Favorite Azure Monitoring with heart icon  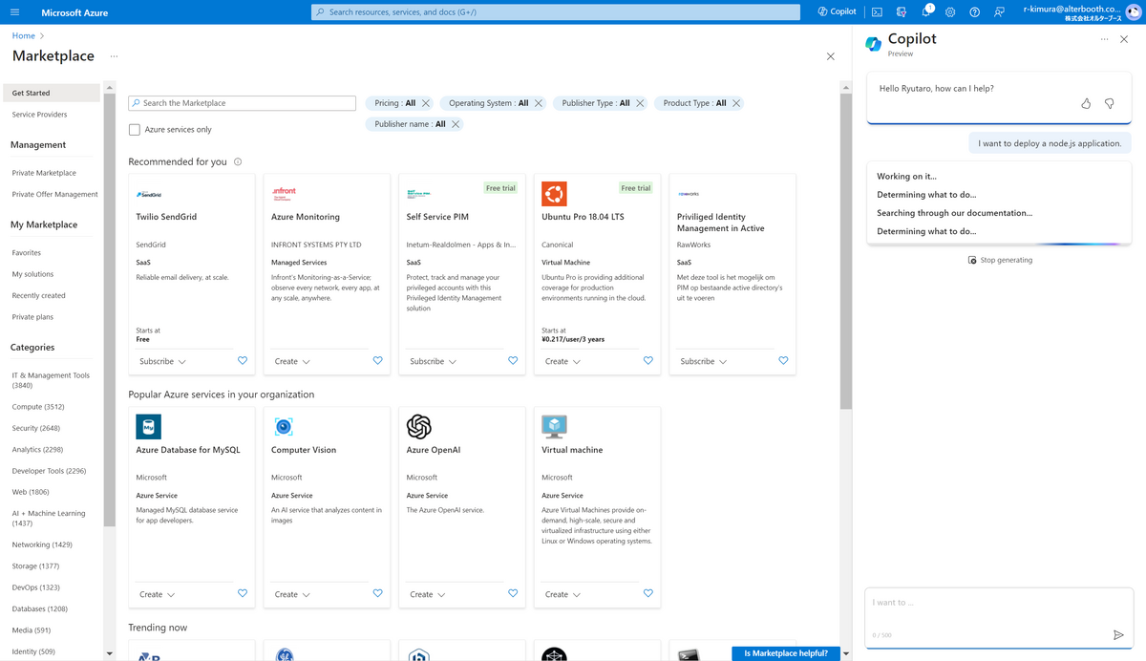[377, 361]
